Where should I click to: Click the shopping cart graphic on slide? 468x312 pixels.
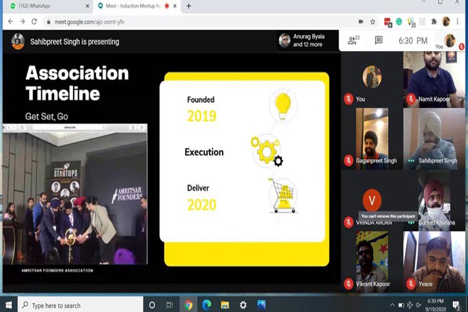[x=283, y=195]
